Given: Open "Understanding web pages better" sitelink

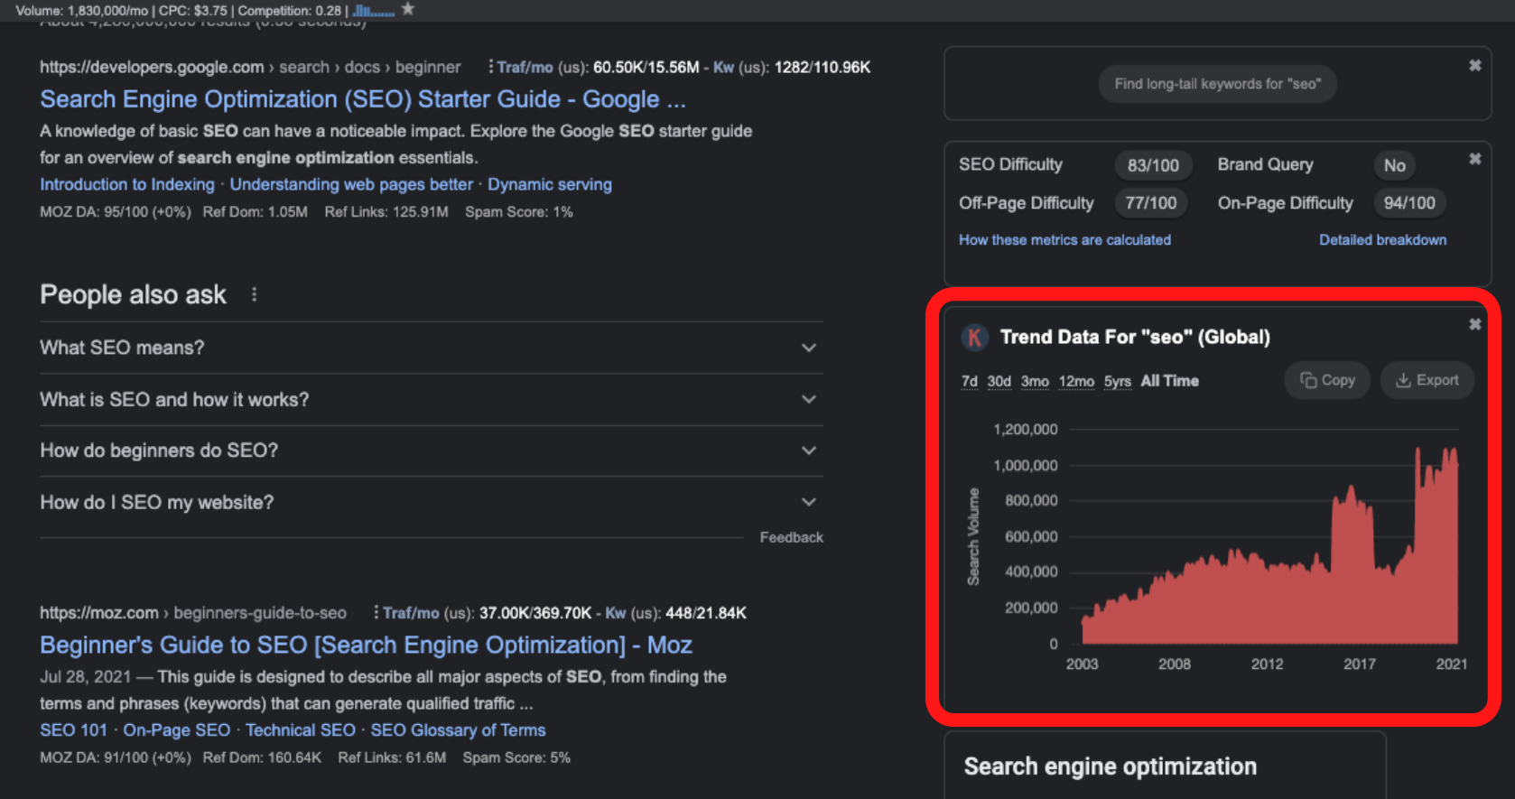Looking at the screenshot, I should (x=351, y=184).
